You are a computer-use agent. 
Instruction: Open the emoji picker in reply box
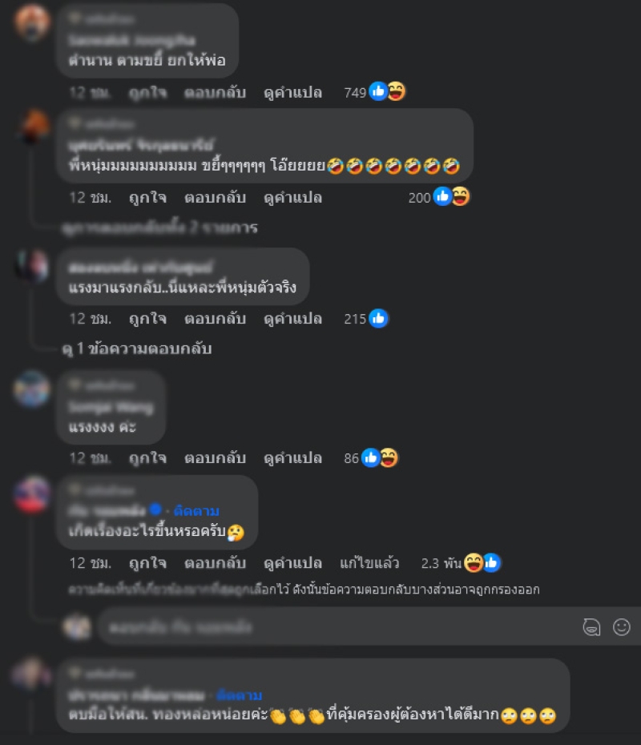[x=622, y=627]
